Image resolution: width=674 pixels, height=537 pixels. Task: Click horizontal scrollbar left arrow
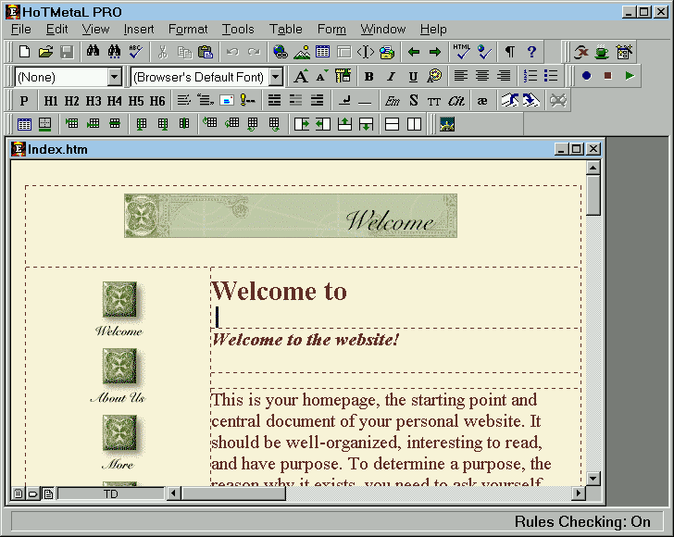(173, 493)
